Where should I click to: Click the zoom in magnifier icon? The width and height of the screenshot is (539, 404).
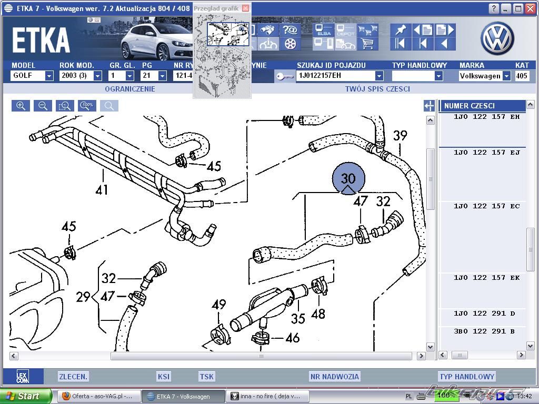click(21, 106)
